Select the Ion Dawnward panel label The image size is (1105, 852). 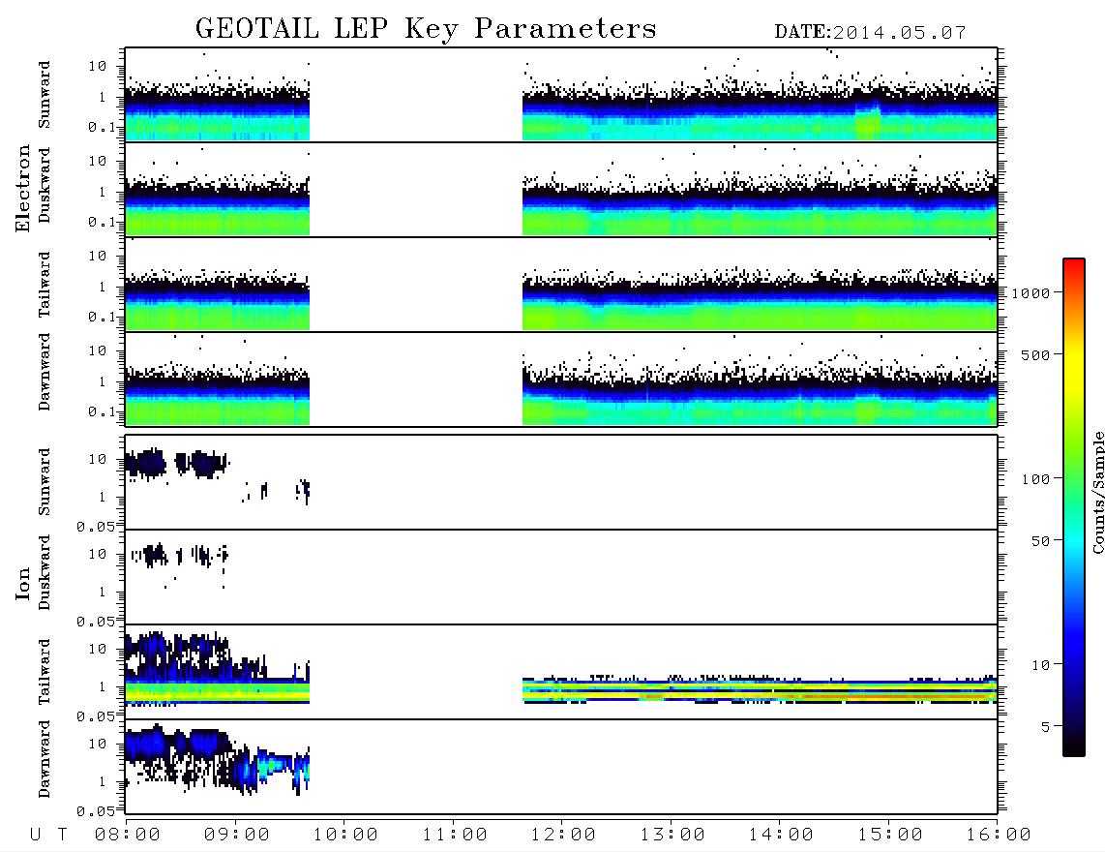coord(45,759)
